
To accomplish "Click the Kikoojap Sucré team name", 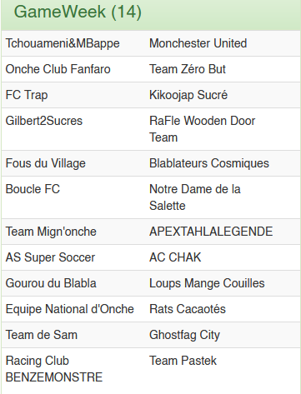I will pyautogui.click(x=188, y=95).
